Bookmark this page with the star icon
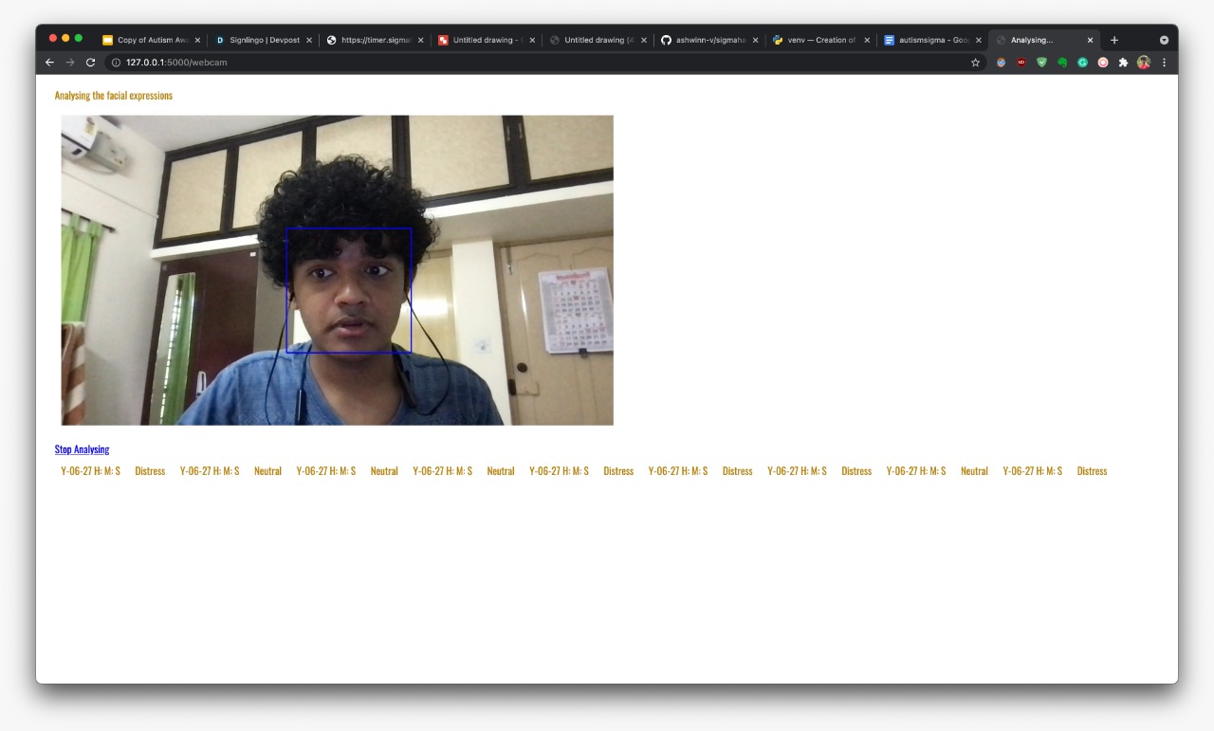This screenshot has width=1214, height=731. point(975,63)
